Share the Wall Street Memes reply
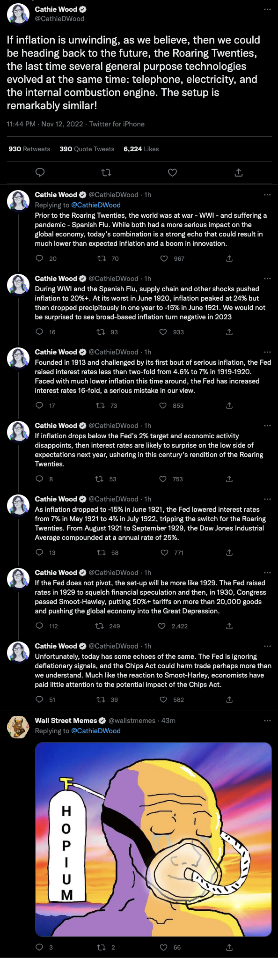This screenshot has width=278, height=958. 229,947
